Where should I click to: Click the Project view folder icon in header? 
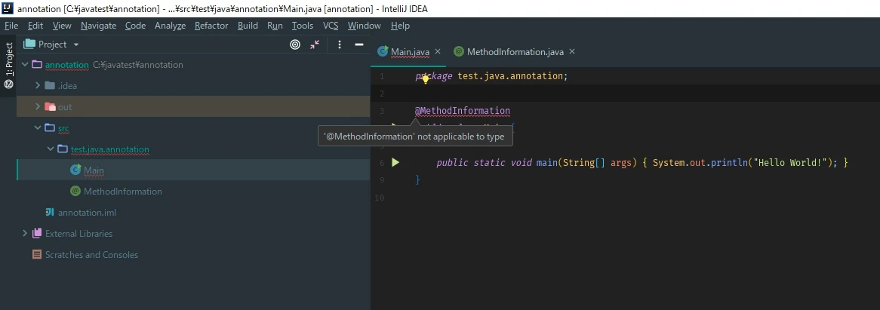tap(29, 44)
